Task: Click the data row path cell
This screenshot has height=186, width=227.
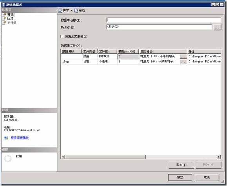Action: (x=204, y=56)
